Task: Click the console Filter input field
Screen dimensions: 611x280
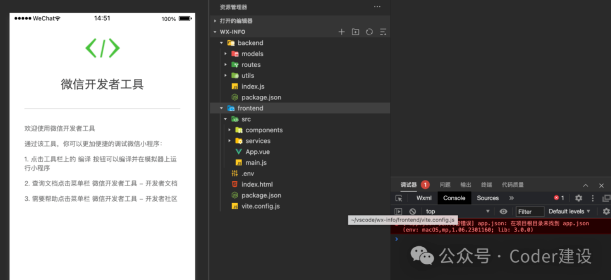Action: click(530, 211)
